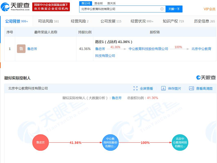
Task: Click the HD image picture icon
Action: (191, 88)
